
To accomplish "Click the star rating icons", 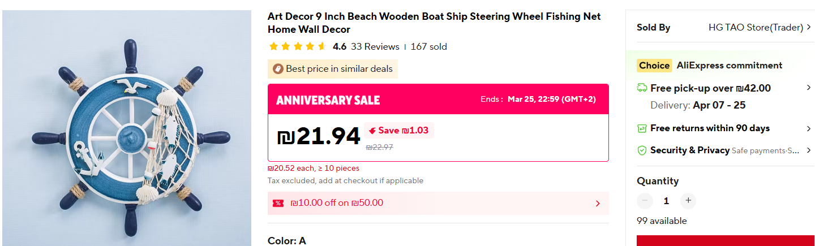I will pyautogui.click(x=298, y=47).
